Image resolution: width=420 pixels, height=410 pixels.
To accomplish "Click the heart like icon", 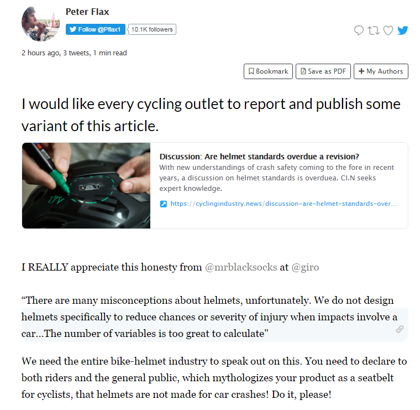I will [388, 30].
